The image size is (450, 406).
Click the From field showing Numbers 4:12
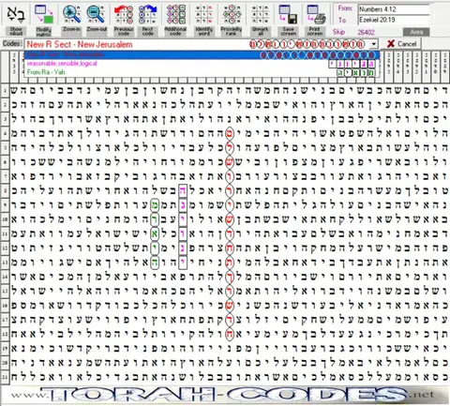(x=394, y=9)
